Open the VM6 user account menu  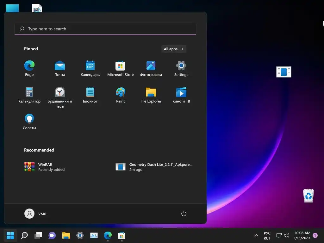tap(35, 214)
